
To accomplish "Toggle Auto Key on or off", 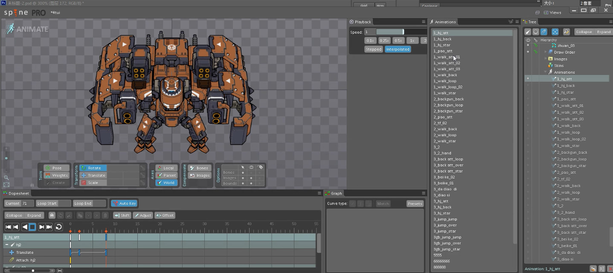I will [124, 204].
